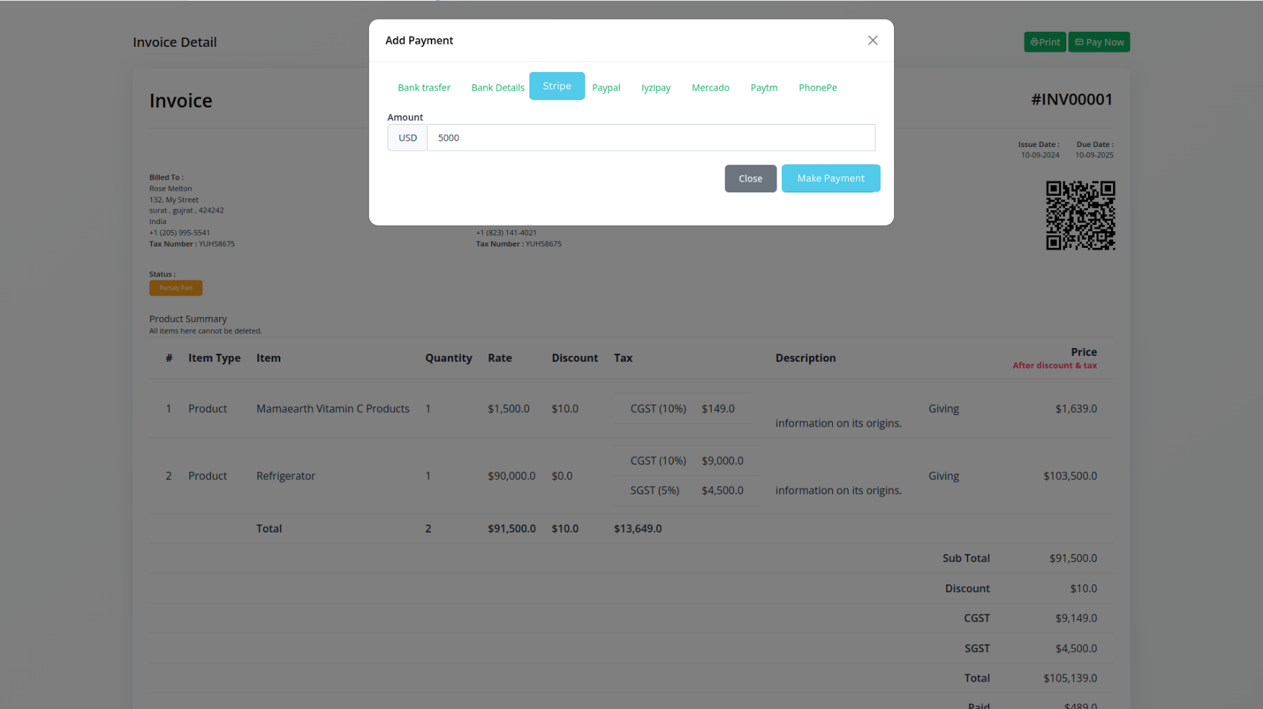
Task: Click the $10.0 discount summary value
Action: coord(1083,589)
